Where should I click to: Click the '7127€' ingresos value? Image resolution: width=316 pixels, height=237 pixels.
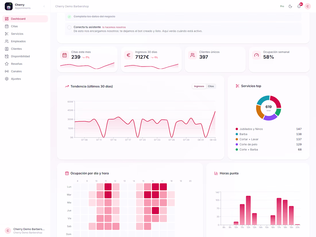[x=142, y=57]
